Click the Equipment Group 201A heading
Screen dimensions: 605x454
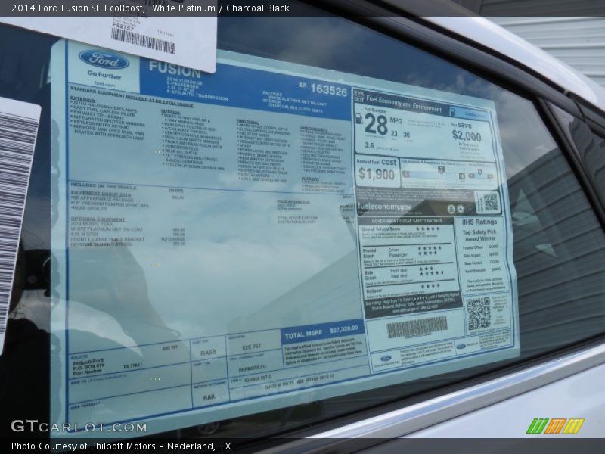(101, 194)
